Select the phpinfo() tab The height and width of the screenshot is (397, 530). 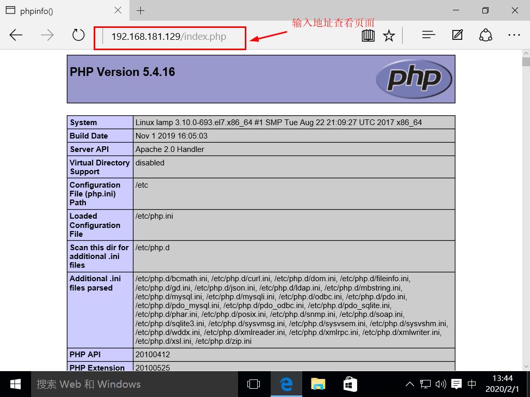point(65,10)
